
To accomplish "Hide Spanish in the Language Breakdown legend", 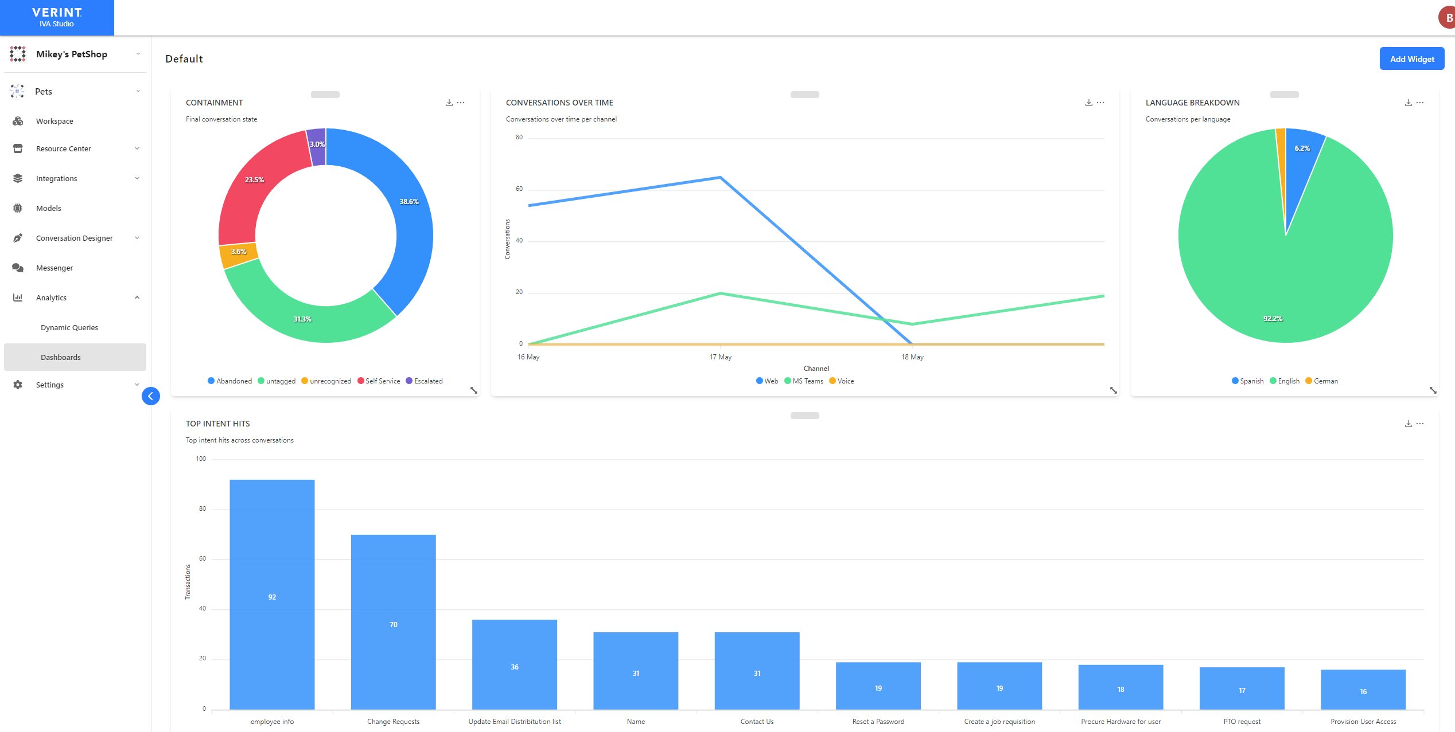I will 1248,381.
